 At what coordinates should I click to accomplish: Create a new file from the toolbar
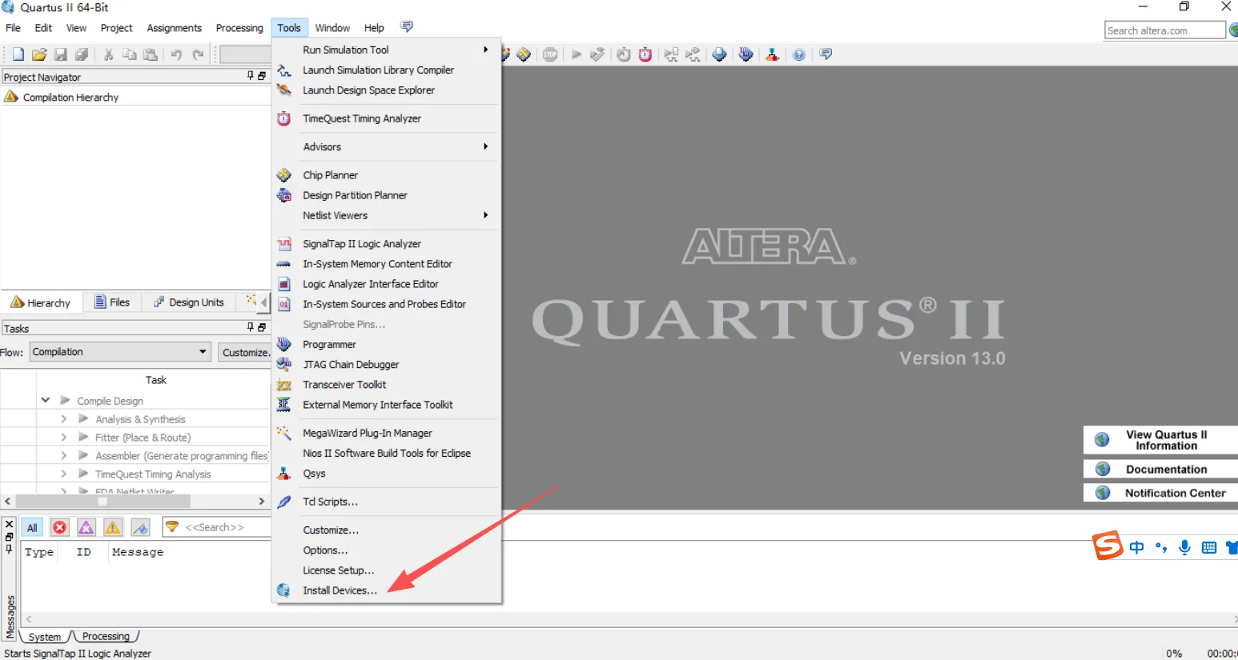pos(18,54)
